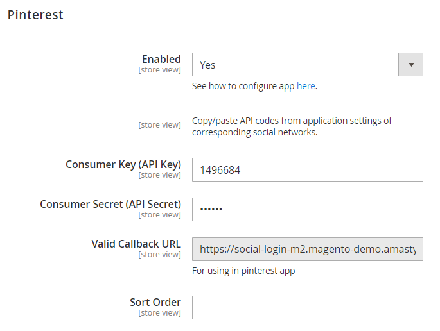Click the [store view] scope under Consumer Key
Viewport: 440px width, 331px height.
(160, 175)
